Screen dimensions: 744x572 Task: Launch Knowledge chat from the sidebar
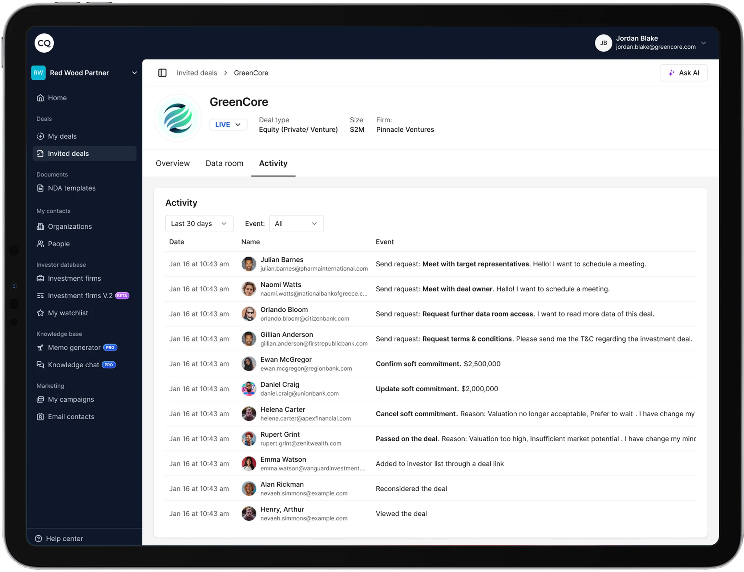[x=73, y=365]
